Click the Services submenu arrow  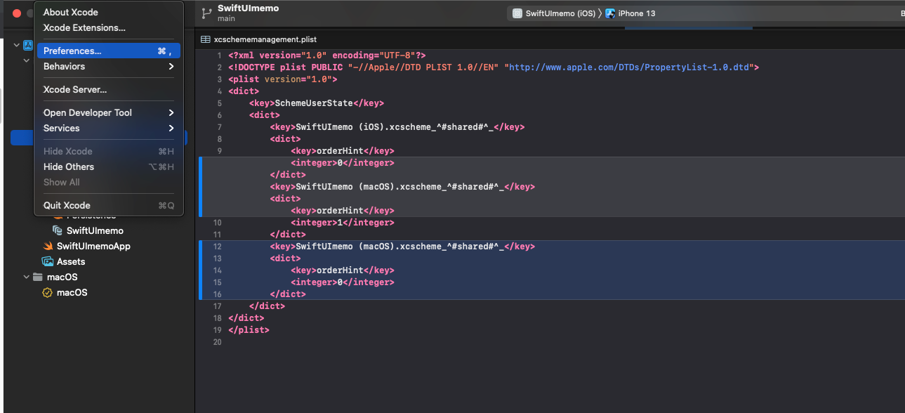tap(171, 128)
